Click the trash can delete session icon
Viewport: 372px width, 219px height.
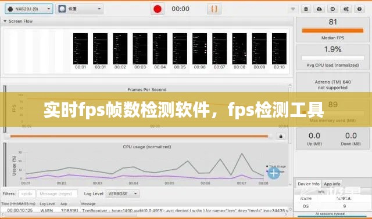(x=306, y=9)
